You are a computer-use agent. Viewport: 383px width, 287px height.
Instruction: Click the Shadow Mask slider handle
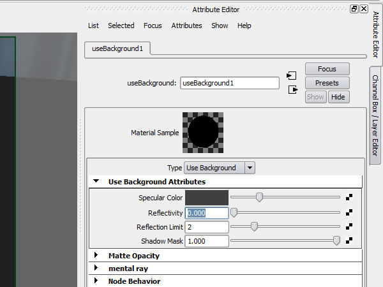[336, 240]
